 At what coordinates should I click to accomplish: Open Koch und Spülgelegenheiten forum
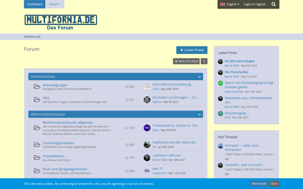65,169
